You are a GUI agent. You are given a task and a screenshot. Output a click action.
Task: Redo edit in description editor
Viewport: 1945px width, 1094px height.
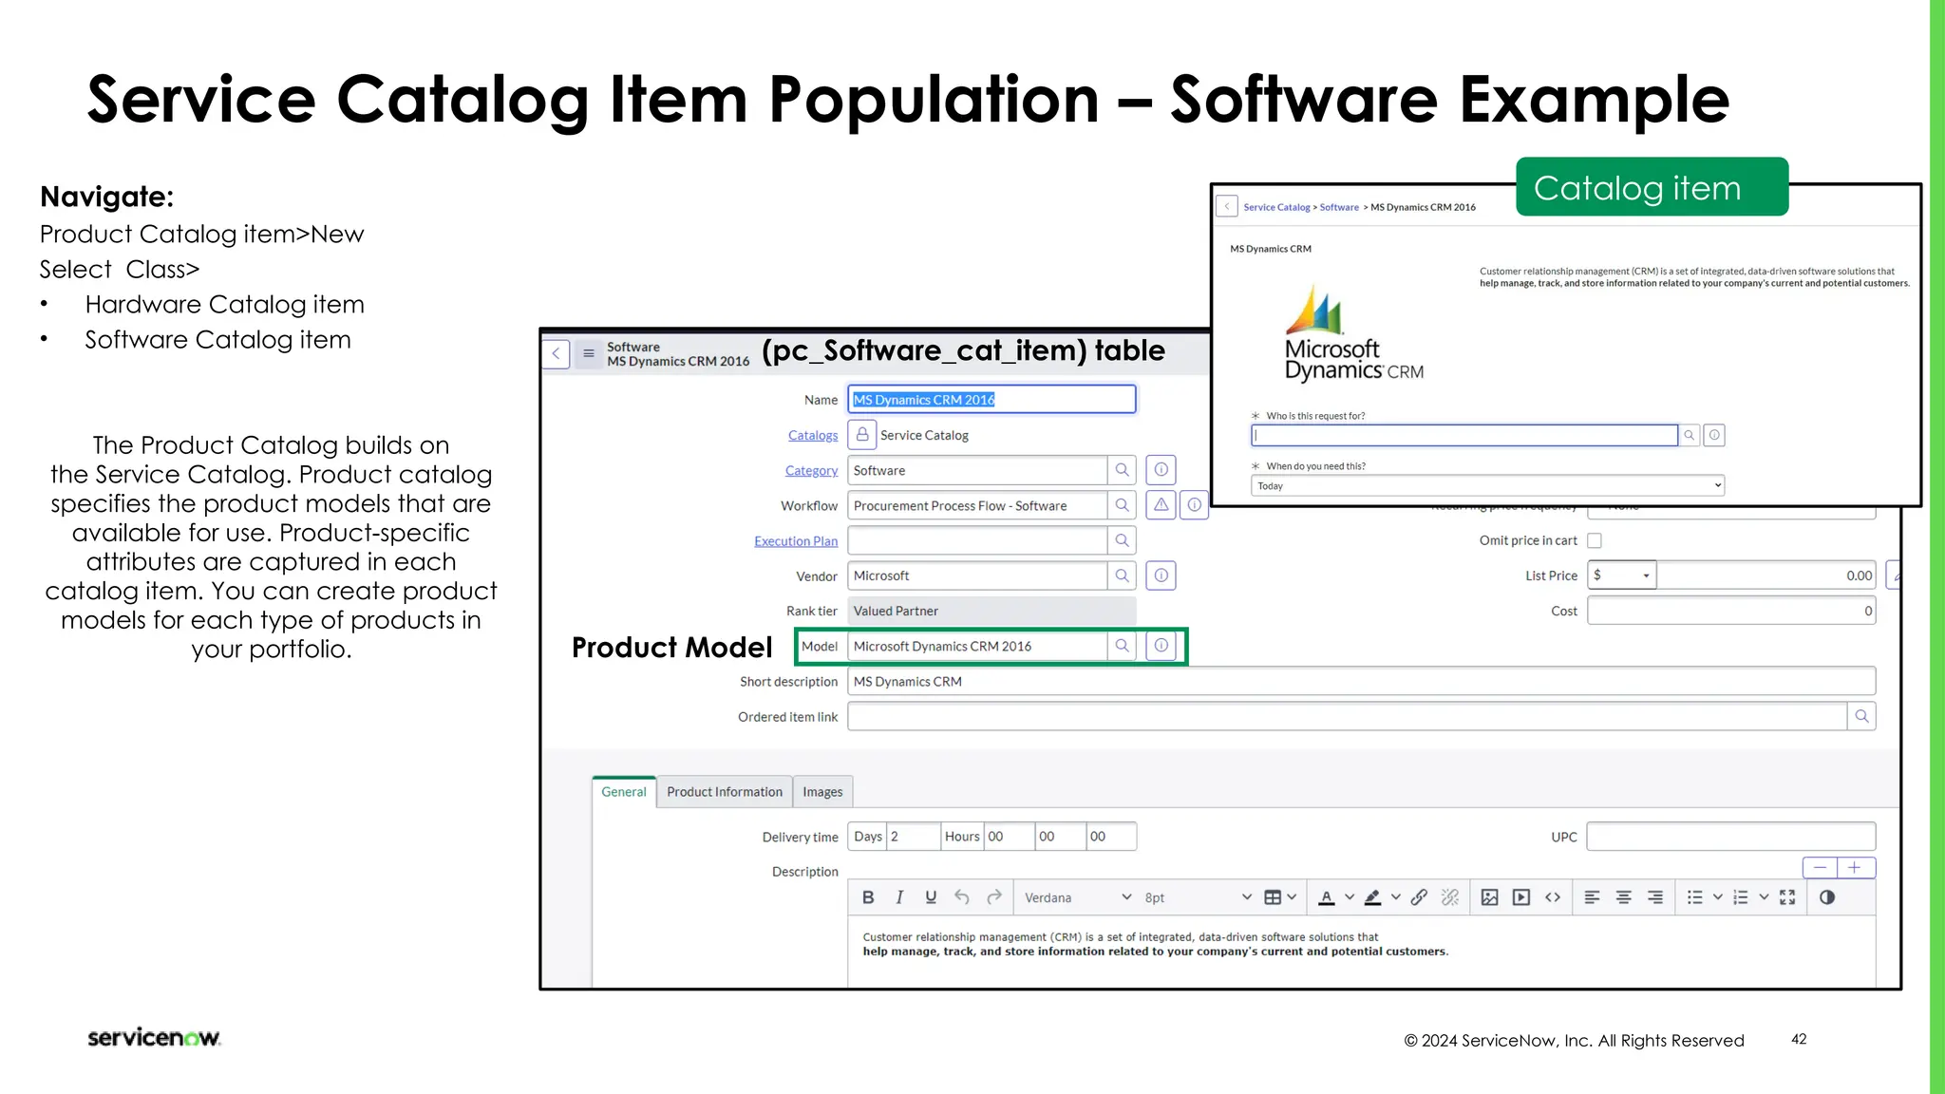tap(994, 897)
